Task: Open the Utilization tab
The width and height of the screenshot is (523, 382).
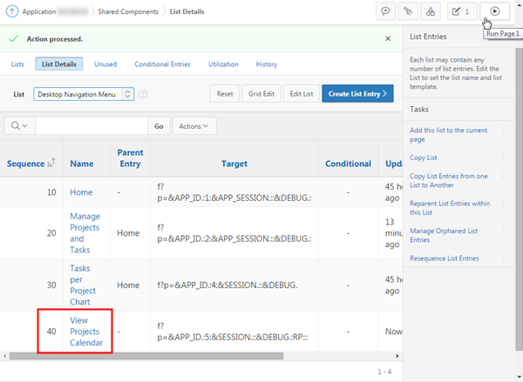Action: pos(223,64)
